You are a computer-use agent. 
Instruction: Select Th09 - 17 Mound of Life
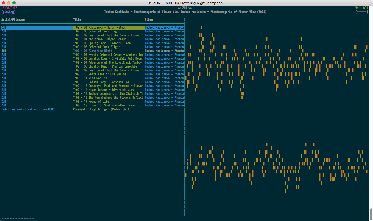[93, 102]
